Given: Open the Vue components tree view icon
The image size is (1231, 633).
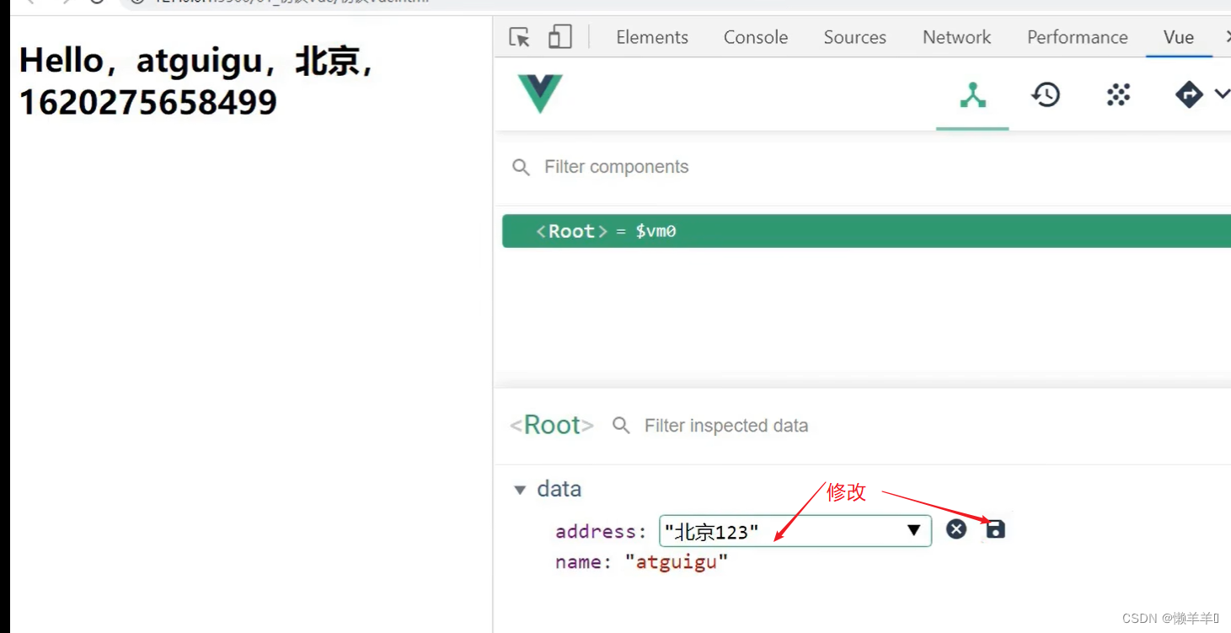Looking at the screenshot, I should pyautogui.click(x=972, y=95).
